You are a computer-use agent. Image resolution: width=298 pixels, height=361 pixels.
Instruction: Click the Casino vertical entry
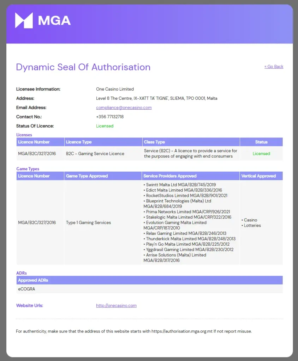(x=249, y=220)
